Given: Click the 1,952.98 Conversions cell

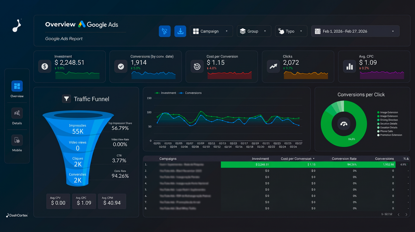Looking at the screenshot, I should click(388, 164).
